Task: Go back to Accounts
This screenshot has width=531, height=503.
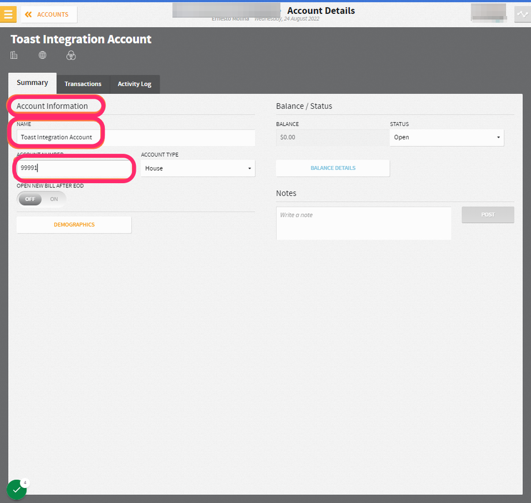Action: [48, 14]
